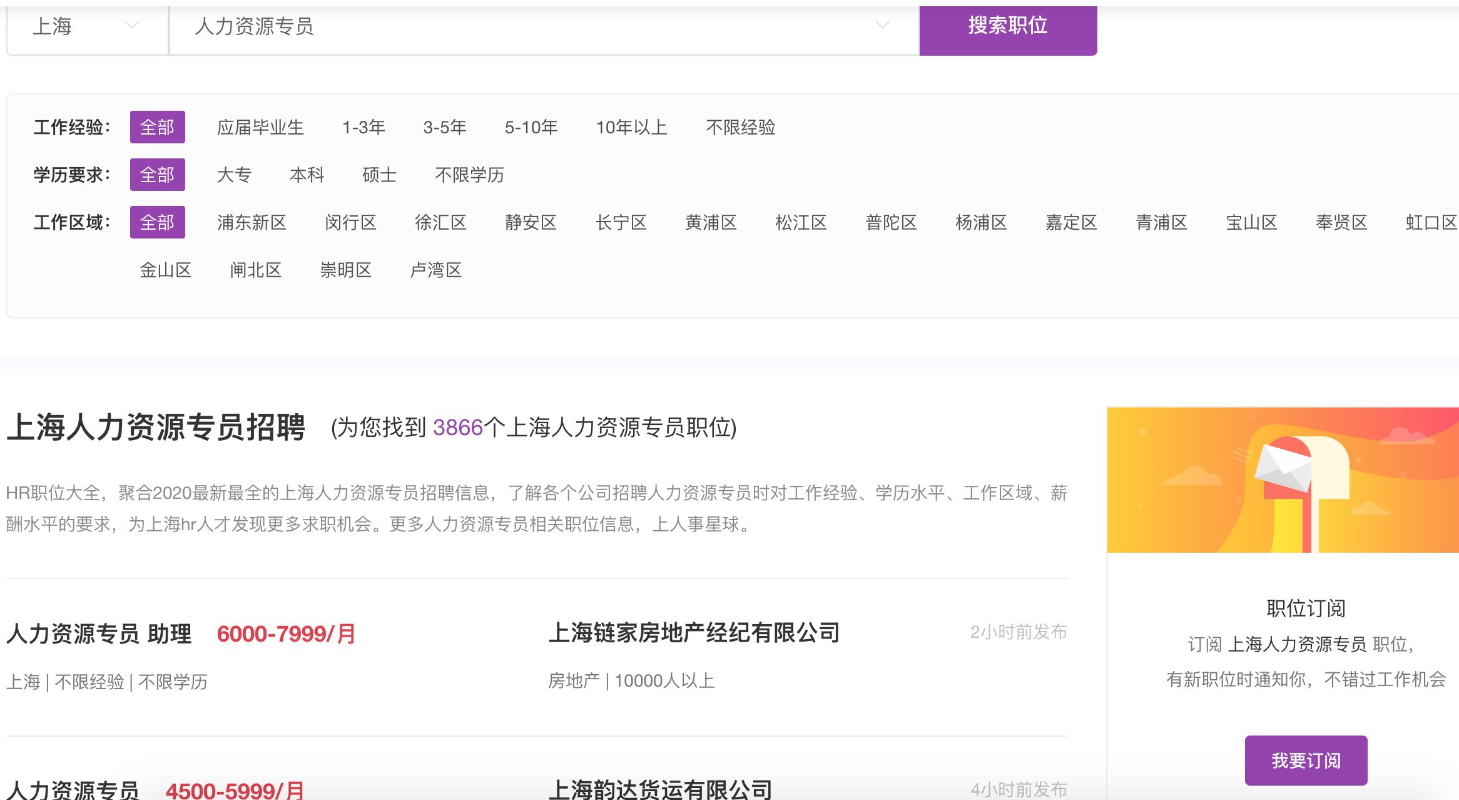
Task: Open 上海链家房地产经纪有限公司 company page
Action: 694,632
